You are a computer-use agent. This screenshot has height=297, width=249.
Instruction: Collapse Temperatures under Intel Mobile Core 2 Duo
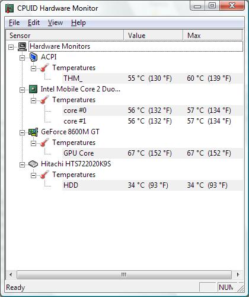(33, 100)
